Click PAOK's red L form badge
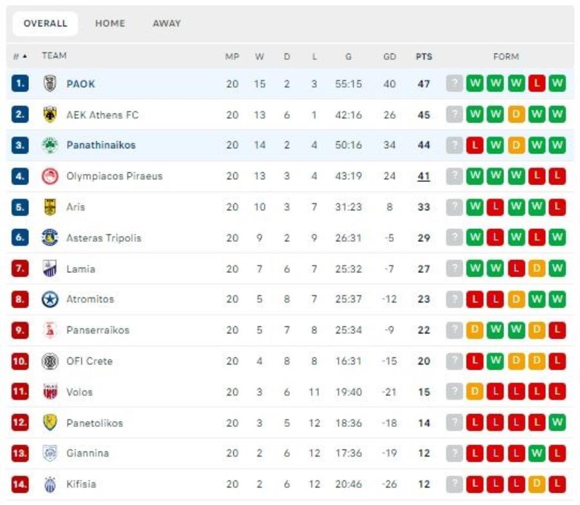The width and height of the screenshot is (580, 505). [537, 83]
